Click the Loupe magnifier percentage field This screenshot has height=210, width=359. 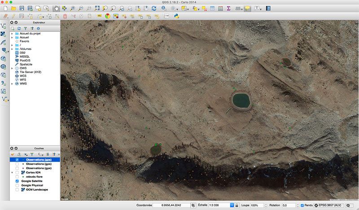click(258, 205)
